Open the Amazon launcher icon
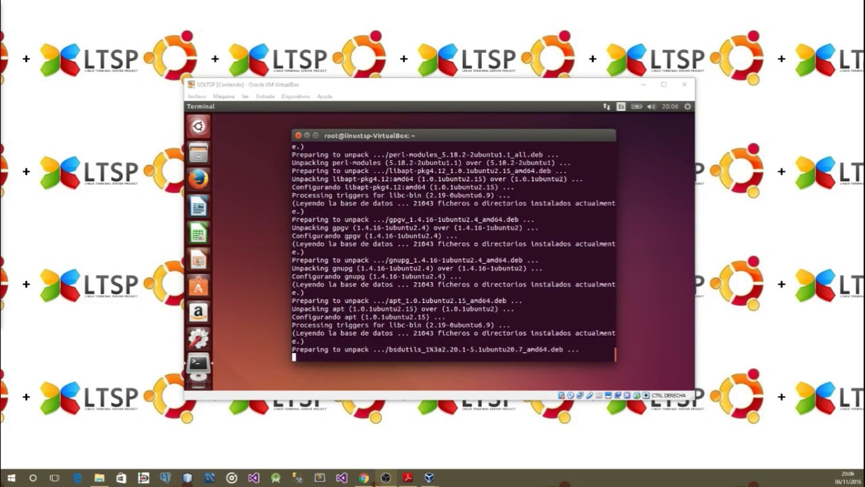 coord(198,312)
